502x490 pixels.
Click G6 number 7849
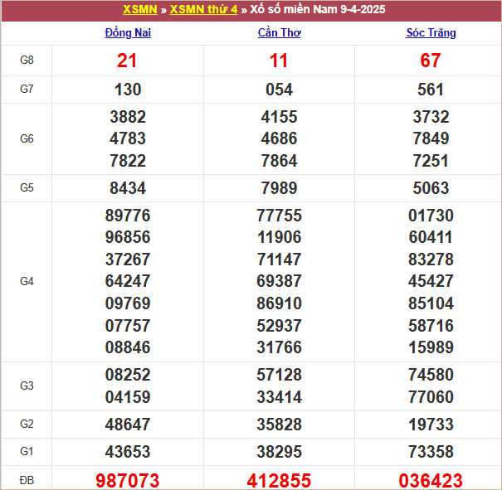(x=431, y=138)
